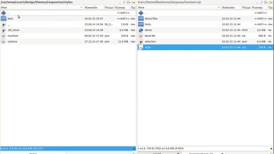
Task: Open sort arrow on right Имя column
Action: click(219, 8)
